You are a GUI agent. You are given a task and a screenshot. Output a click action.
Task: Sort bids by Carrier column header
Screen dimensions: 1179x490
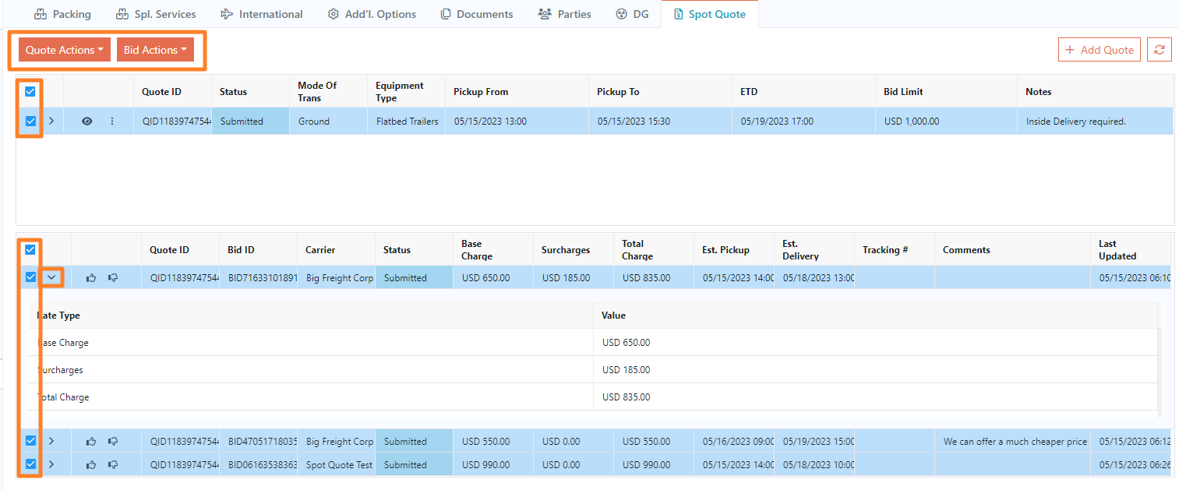tap(336, 250)
